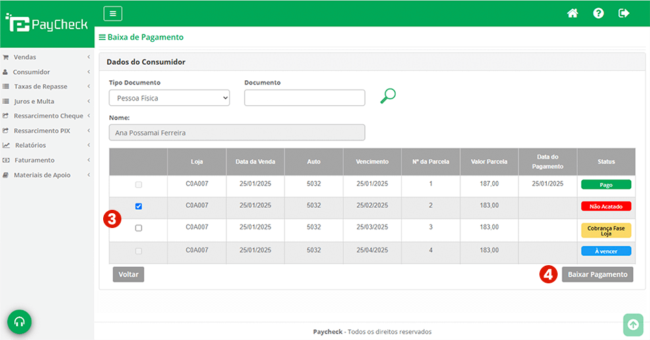Screen dimensions: 650x340
Task: Click the PayCheck logo
Action: click(x=47, y=23)
